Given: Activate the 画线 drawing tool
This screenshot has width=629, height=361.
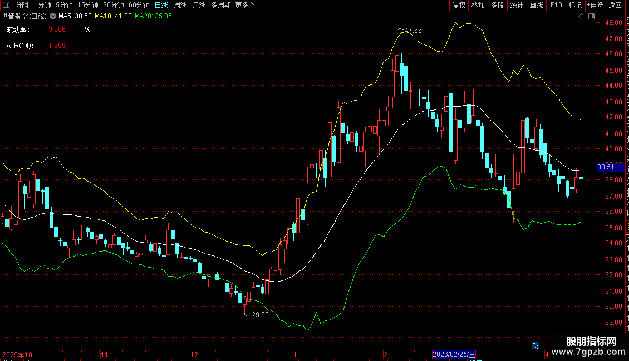Looking at the screenshot, I should tap(537, 5).
